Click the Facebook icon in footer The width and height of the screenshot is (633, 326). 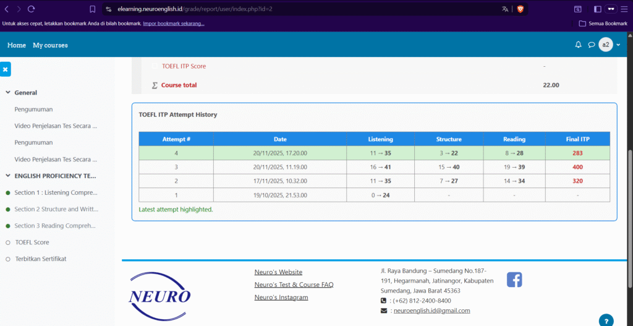point(514,280)
